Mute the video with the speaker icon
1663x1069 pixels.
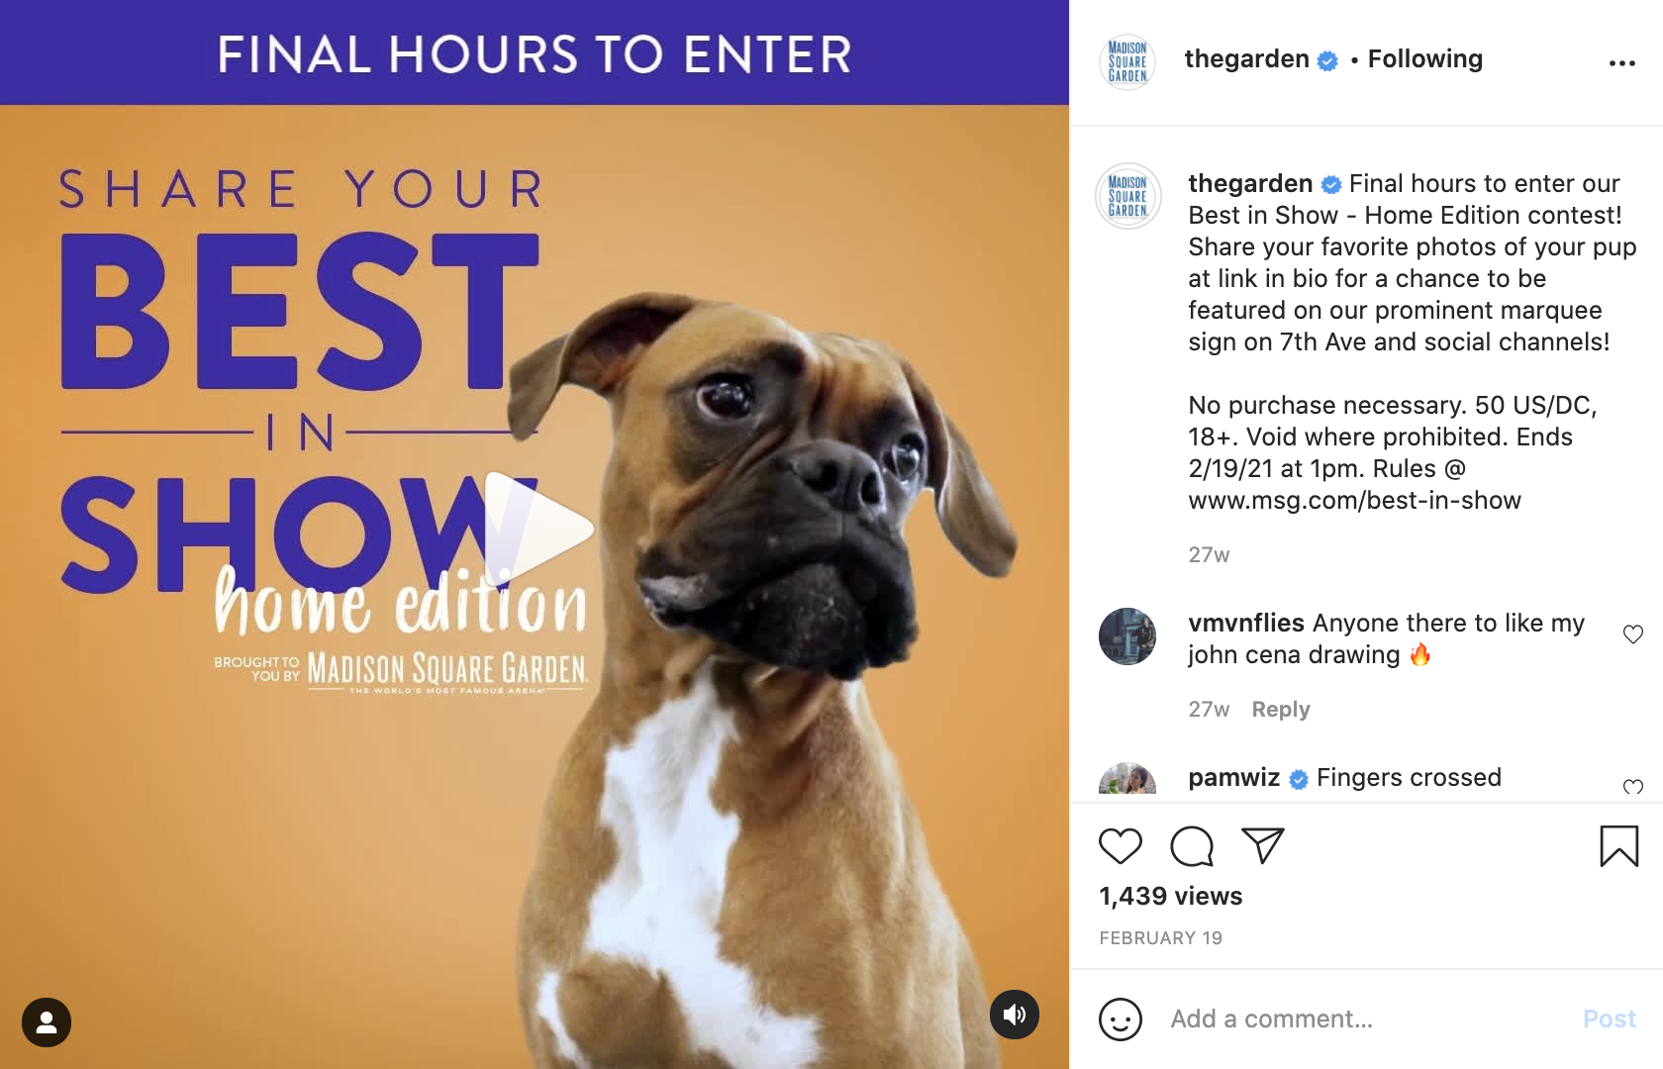1015,1015
